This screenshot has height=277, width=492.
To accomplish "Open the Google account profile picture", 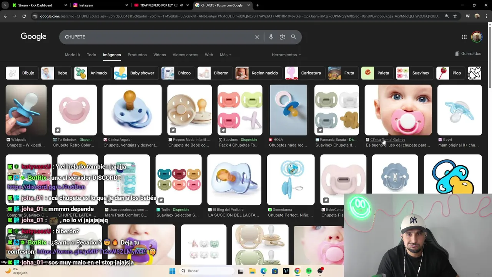I will click(477, 37).
